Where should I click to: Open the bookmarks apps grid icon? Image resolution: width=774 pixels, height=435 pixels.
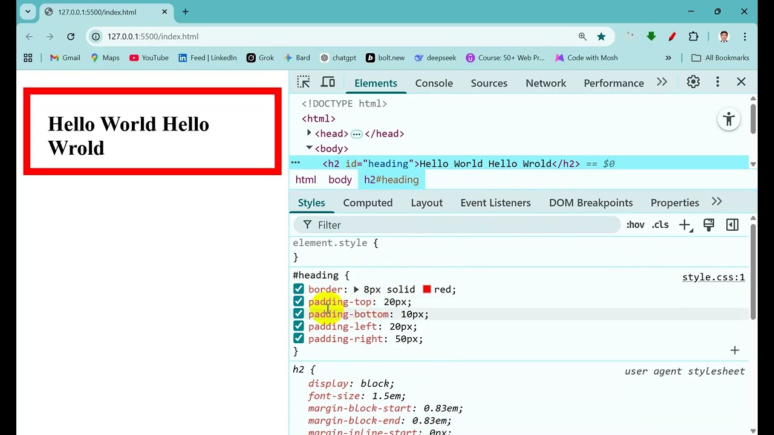(28, 58)
